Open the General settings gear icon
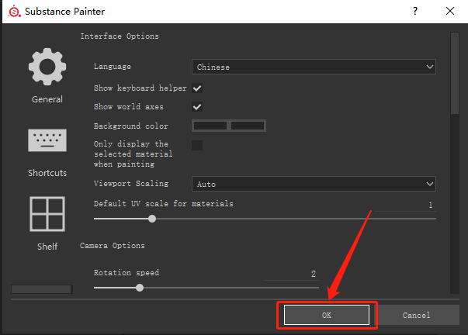Screen dimensions: 468x335 pos(47,67)
